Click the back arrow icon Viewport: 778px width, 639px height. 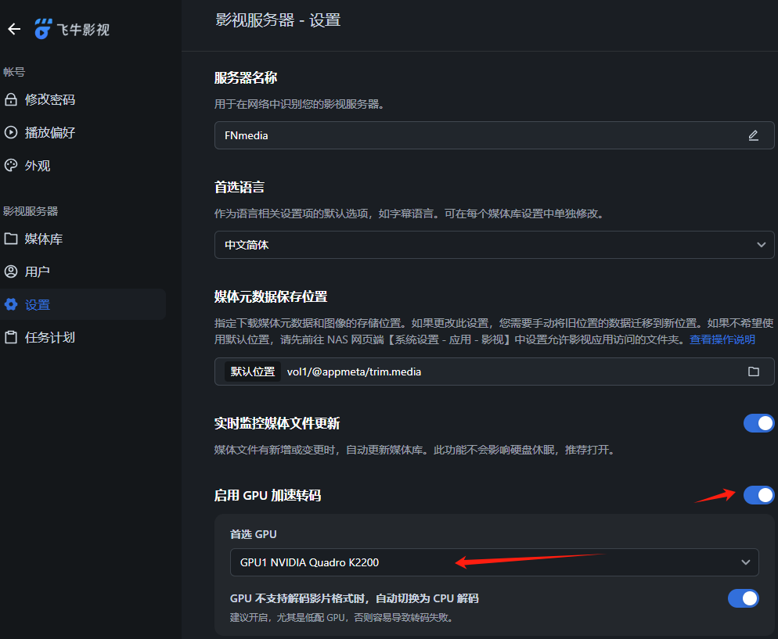pyautogui.click(x=14, y=29)
